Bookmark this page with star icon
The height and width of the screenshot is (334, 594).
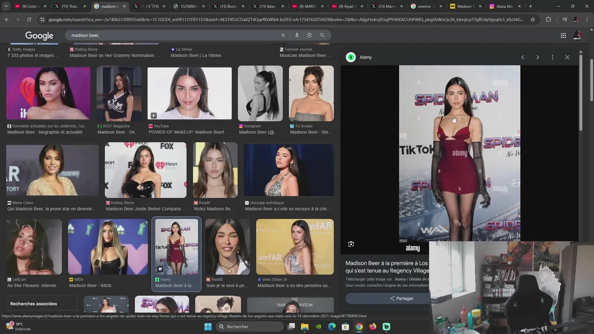tap(533, 19)
